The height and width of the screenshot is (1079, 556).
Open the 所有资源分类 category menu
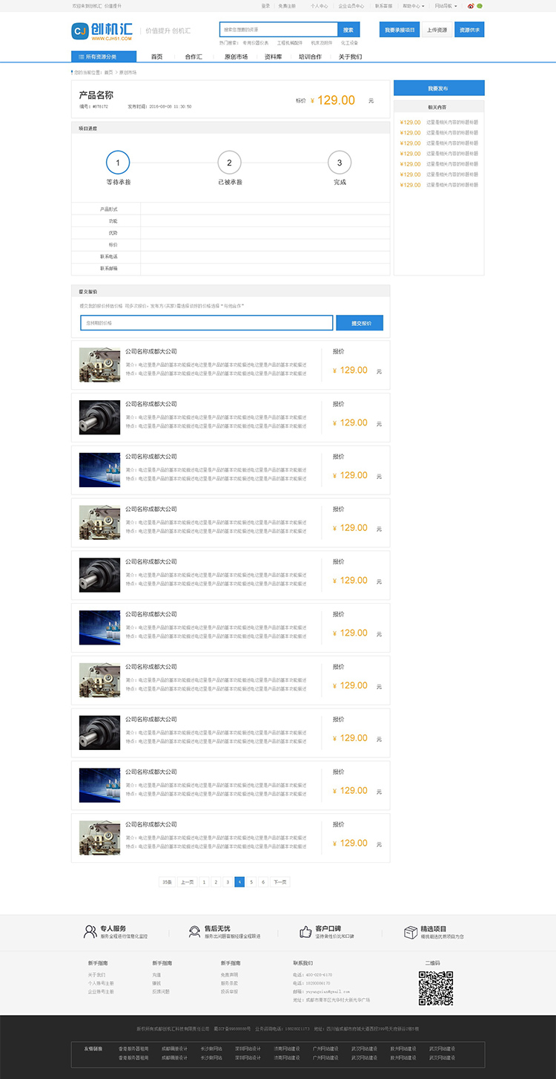tap(104, 56)
